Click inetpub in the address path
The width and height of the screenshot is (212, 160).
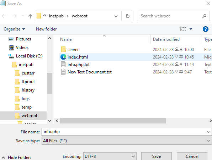[x=56, y=16]
